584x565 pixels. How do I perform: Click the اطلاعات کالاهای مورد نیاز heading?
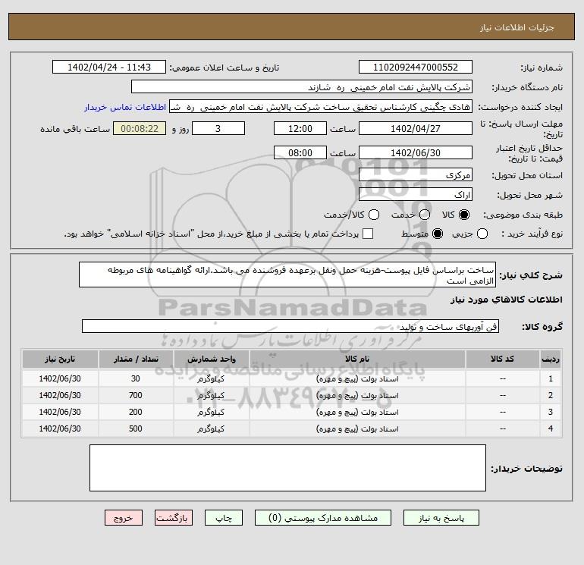(507, 300)
